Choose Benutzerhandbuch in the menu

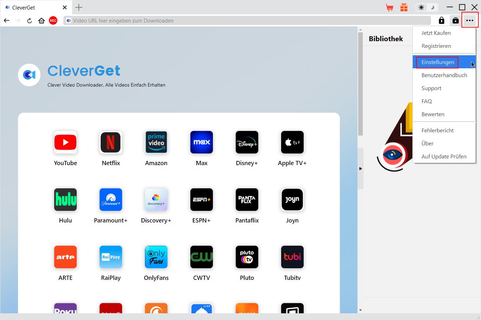(x=444, y=75)
